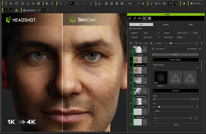206x134 pixels.
Task: Collapse the Texture Settings section
Action: (155, 60)
